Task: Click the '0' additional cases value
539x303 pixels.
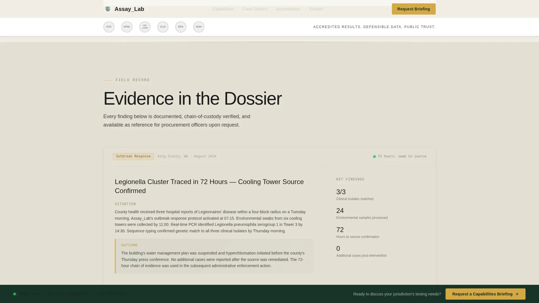Action: (338, 249)
